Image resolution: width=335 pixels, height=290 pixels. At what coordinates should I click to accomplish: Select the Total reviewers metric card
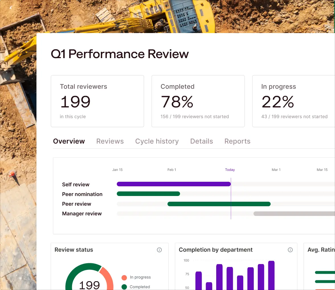[97, 101]
